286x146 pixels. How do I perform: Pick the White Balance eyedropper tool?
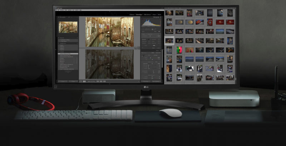[x=143, y=56]
